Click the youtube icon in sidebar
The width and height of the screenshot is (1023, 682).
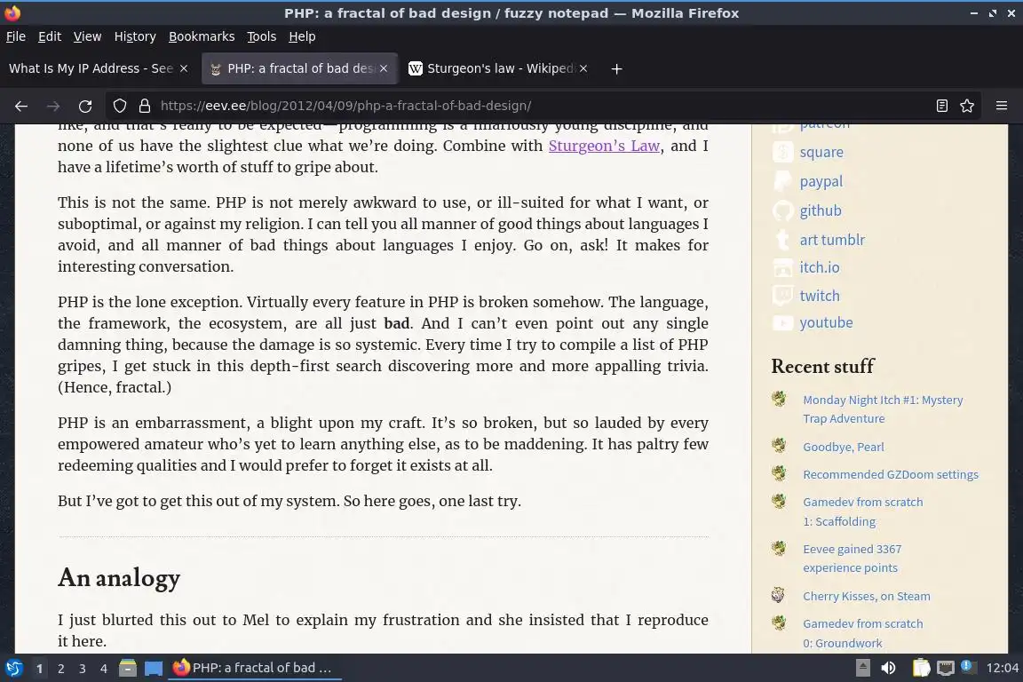click(x=783, y=322)
